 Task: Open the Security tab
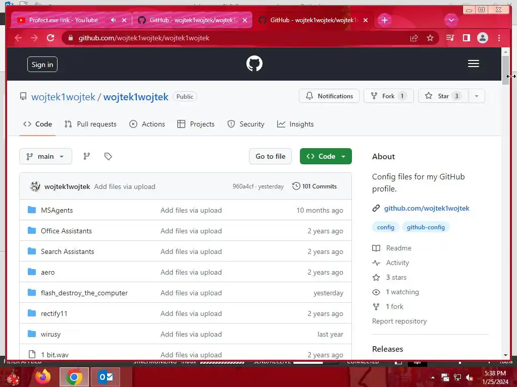[x=246, y=124]
